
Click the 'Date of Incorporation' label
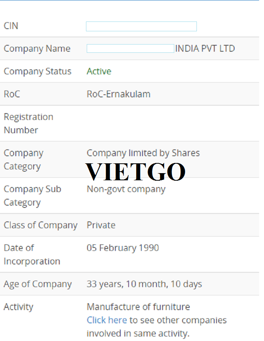[x=32, y=255]
